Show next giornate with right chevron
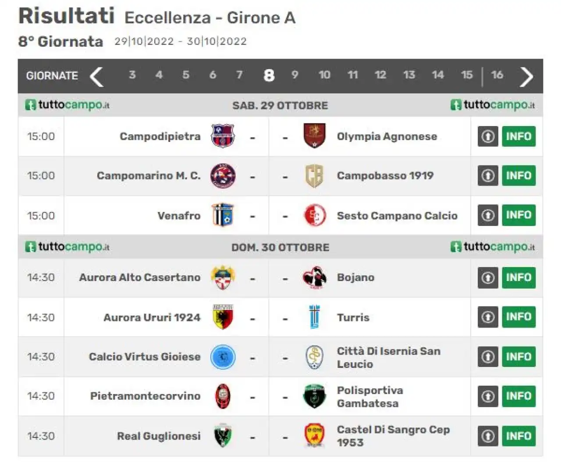Viewport: 561px width, 465px height. tap(526, 77)
